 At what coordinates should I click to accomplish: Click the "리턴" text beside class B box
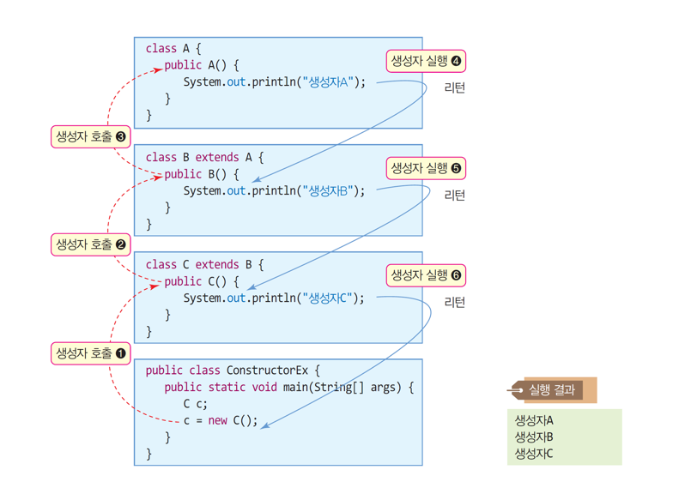455,195
